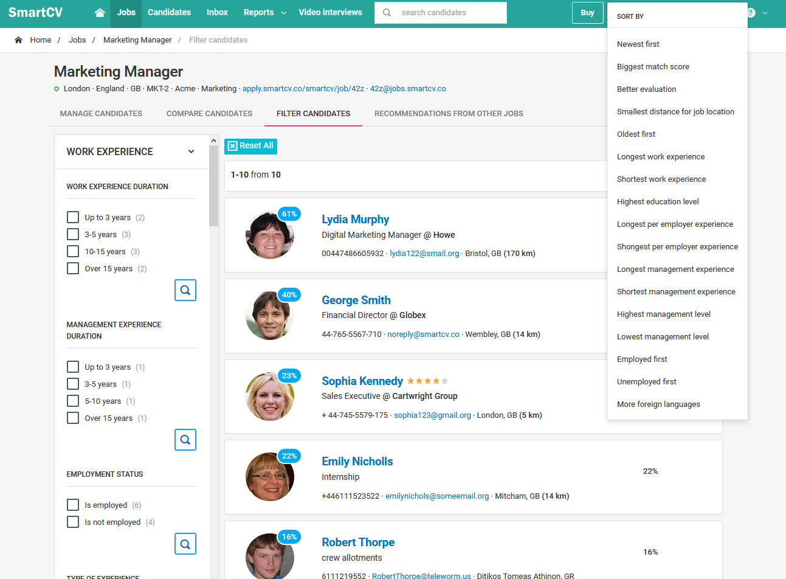The width and height of the screenshot is (786, 579).
Task: Tick work experience 'Over 15 years' (2)
Action: click(73, 268)
